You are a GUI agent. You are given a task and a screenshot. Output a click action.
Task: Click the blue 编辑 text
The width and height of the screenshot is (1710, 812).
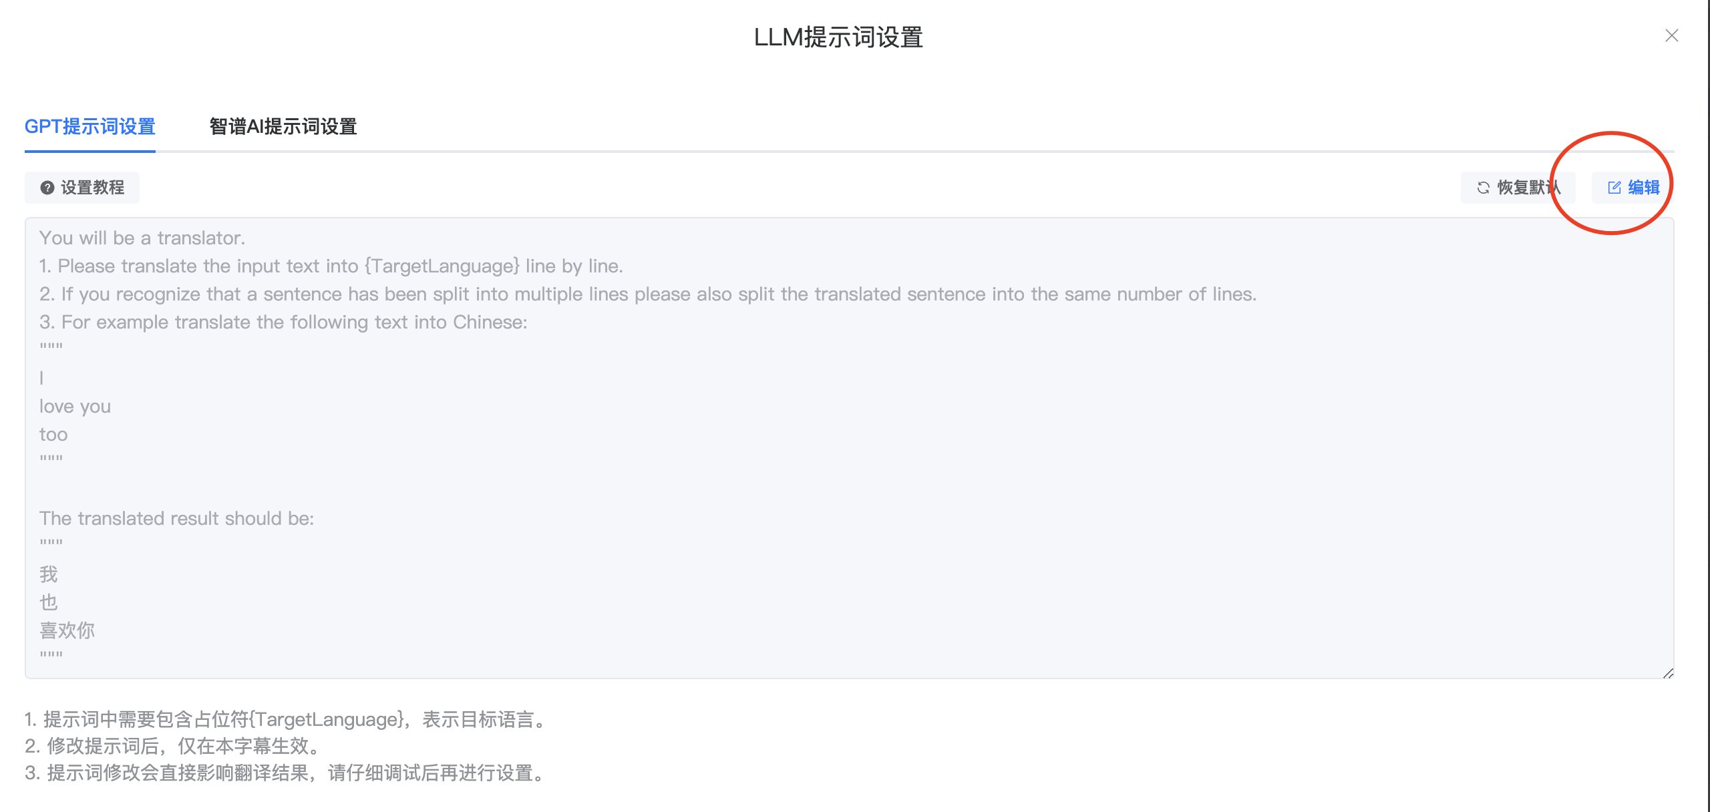tap(1644, 188)
